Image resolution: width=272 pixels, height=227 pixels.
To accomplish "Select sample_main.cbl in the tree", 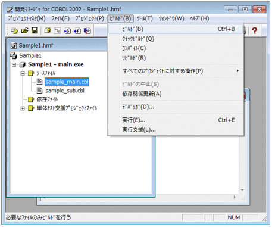I will [67, 82].
